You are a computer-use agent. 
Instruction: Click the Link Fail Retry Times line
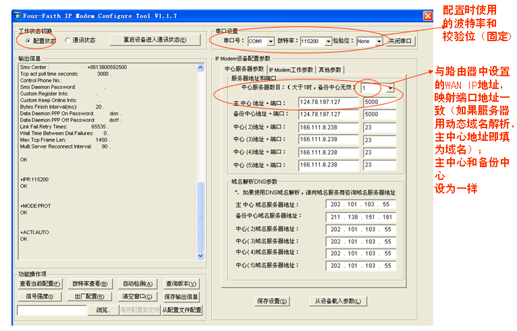point(64,127)
